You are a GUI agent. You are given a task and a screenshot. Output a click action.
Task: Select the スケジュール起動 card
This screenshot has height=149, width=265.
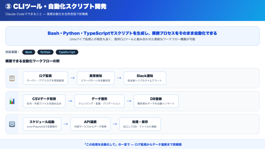(x=42, y=124)
